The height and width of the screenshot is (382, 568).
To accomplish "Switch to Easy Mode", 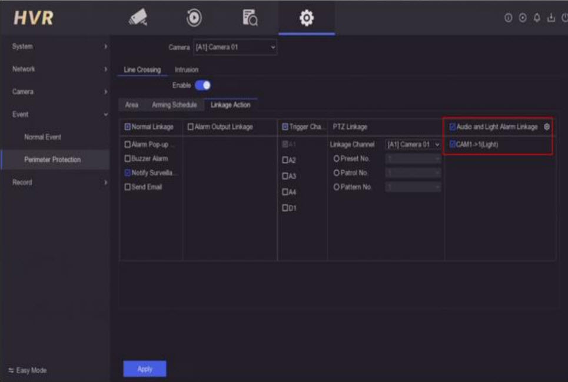I will pos(28,370).
